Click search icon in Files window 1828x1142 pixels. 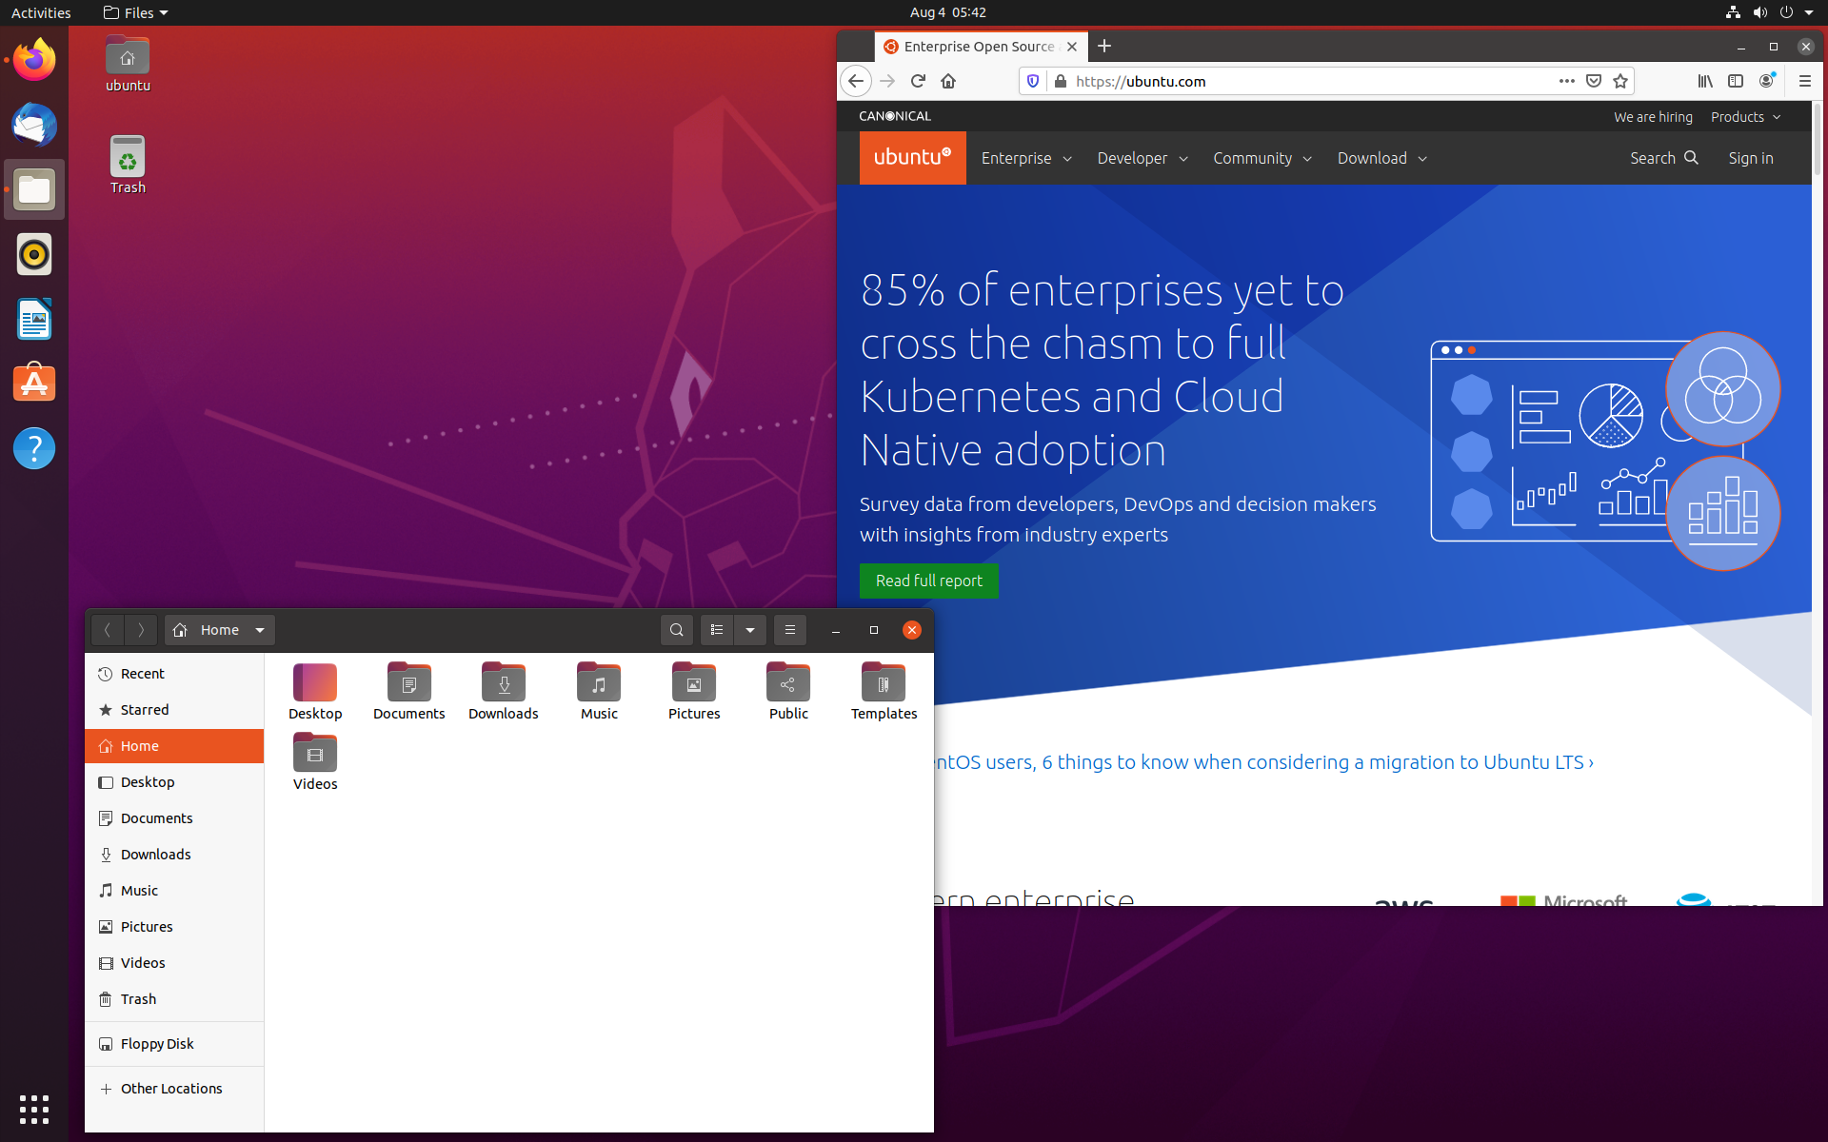(677, 630)
